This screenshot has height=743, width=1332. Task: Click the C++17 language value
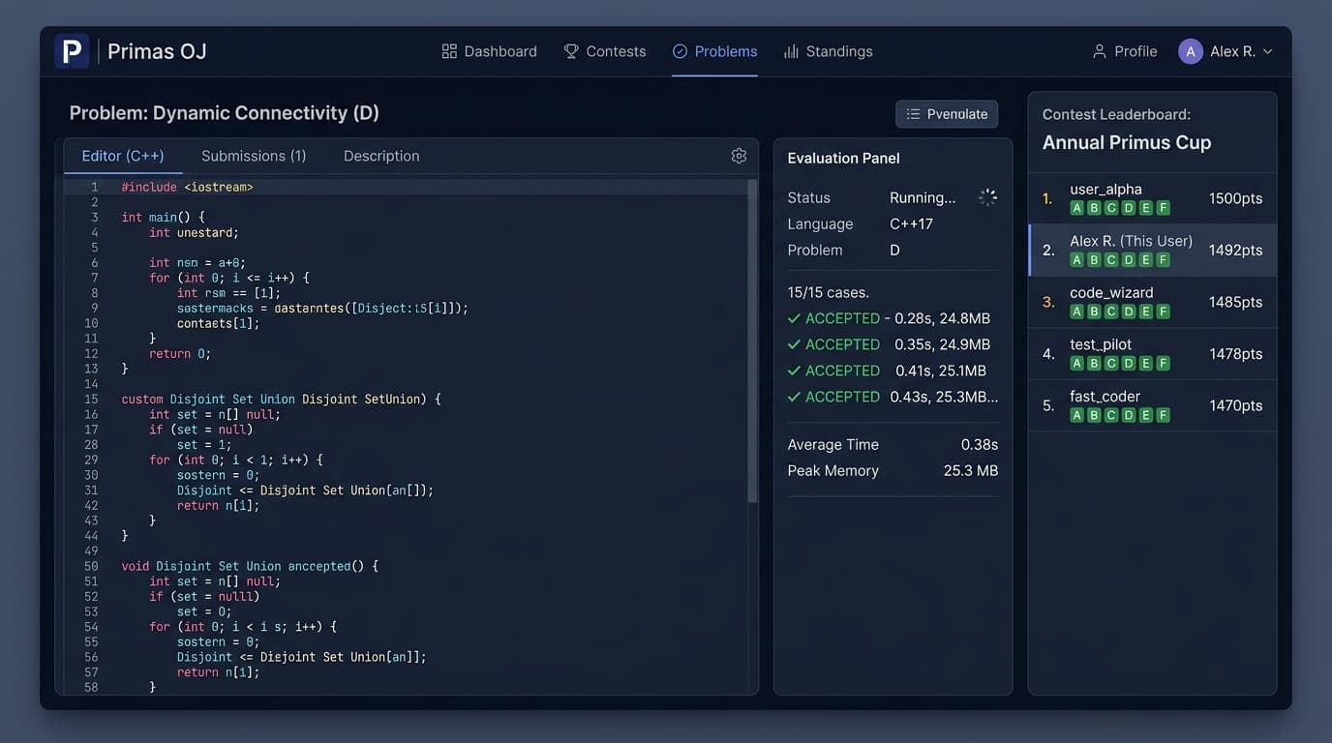coord(912,223)
